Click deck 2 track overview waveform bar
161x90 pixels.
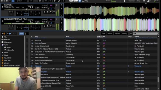25,23
